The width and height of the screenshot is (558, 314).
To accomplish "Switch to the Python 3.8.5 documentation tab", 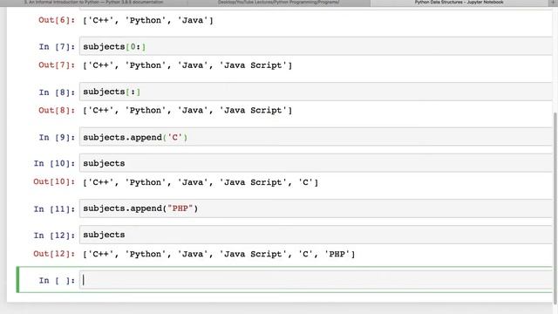I will point(93,2).
